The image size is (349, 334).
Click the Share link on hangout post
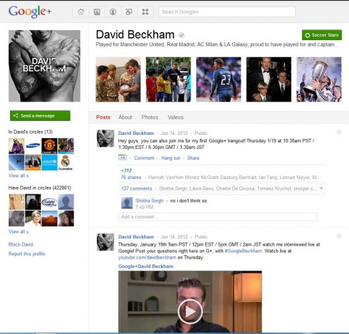[x=193, y=158]
